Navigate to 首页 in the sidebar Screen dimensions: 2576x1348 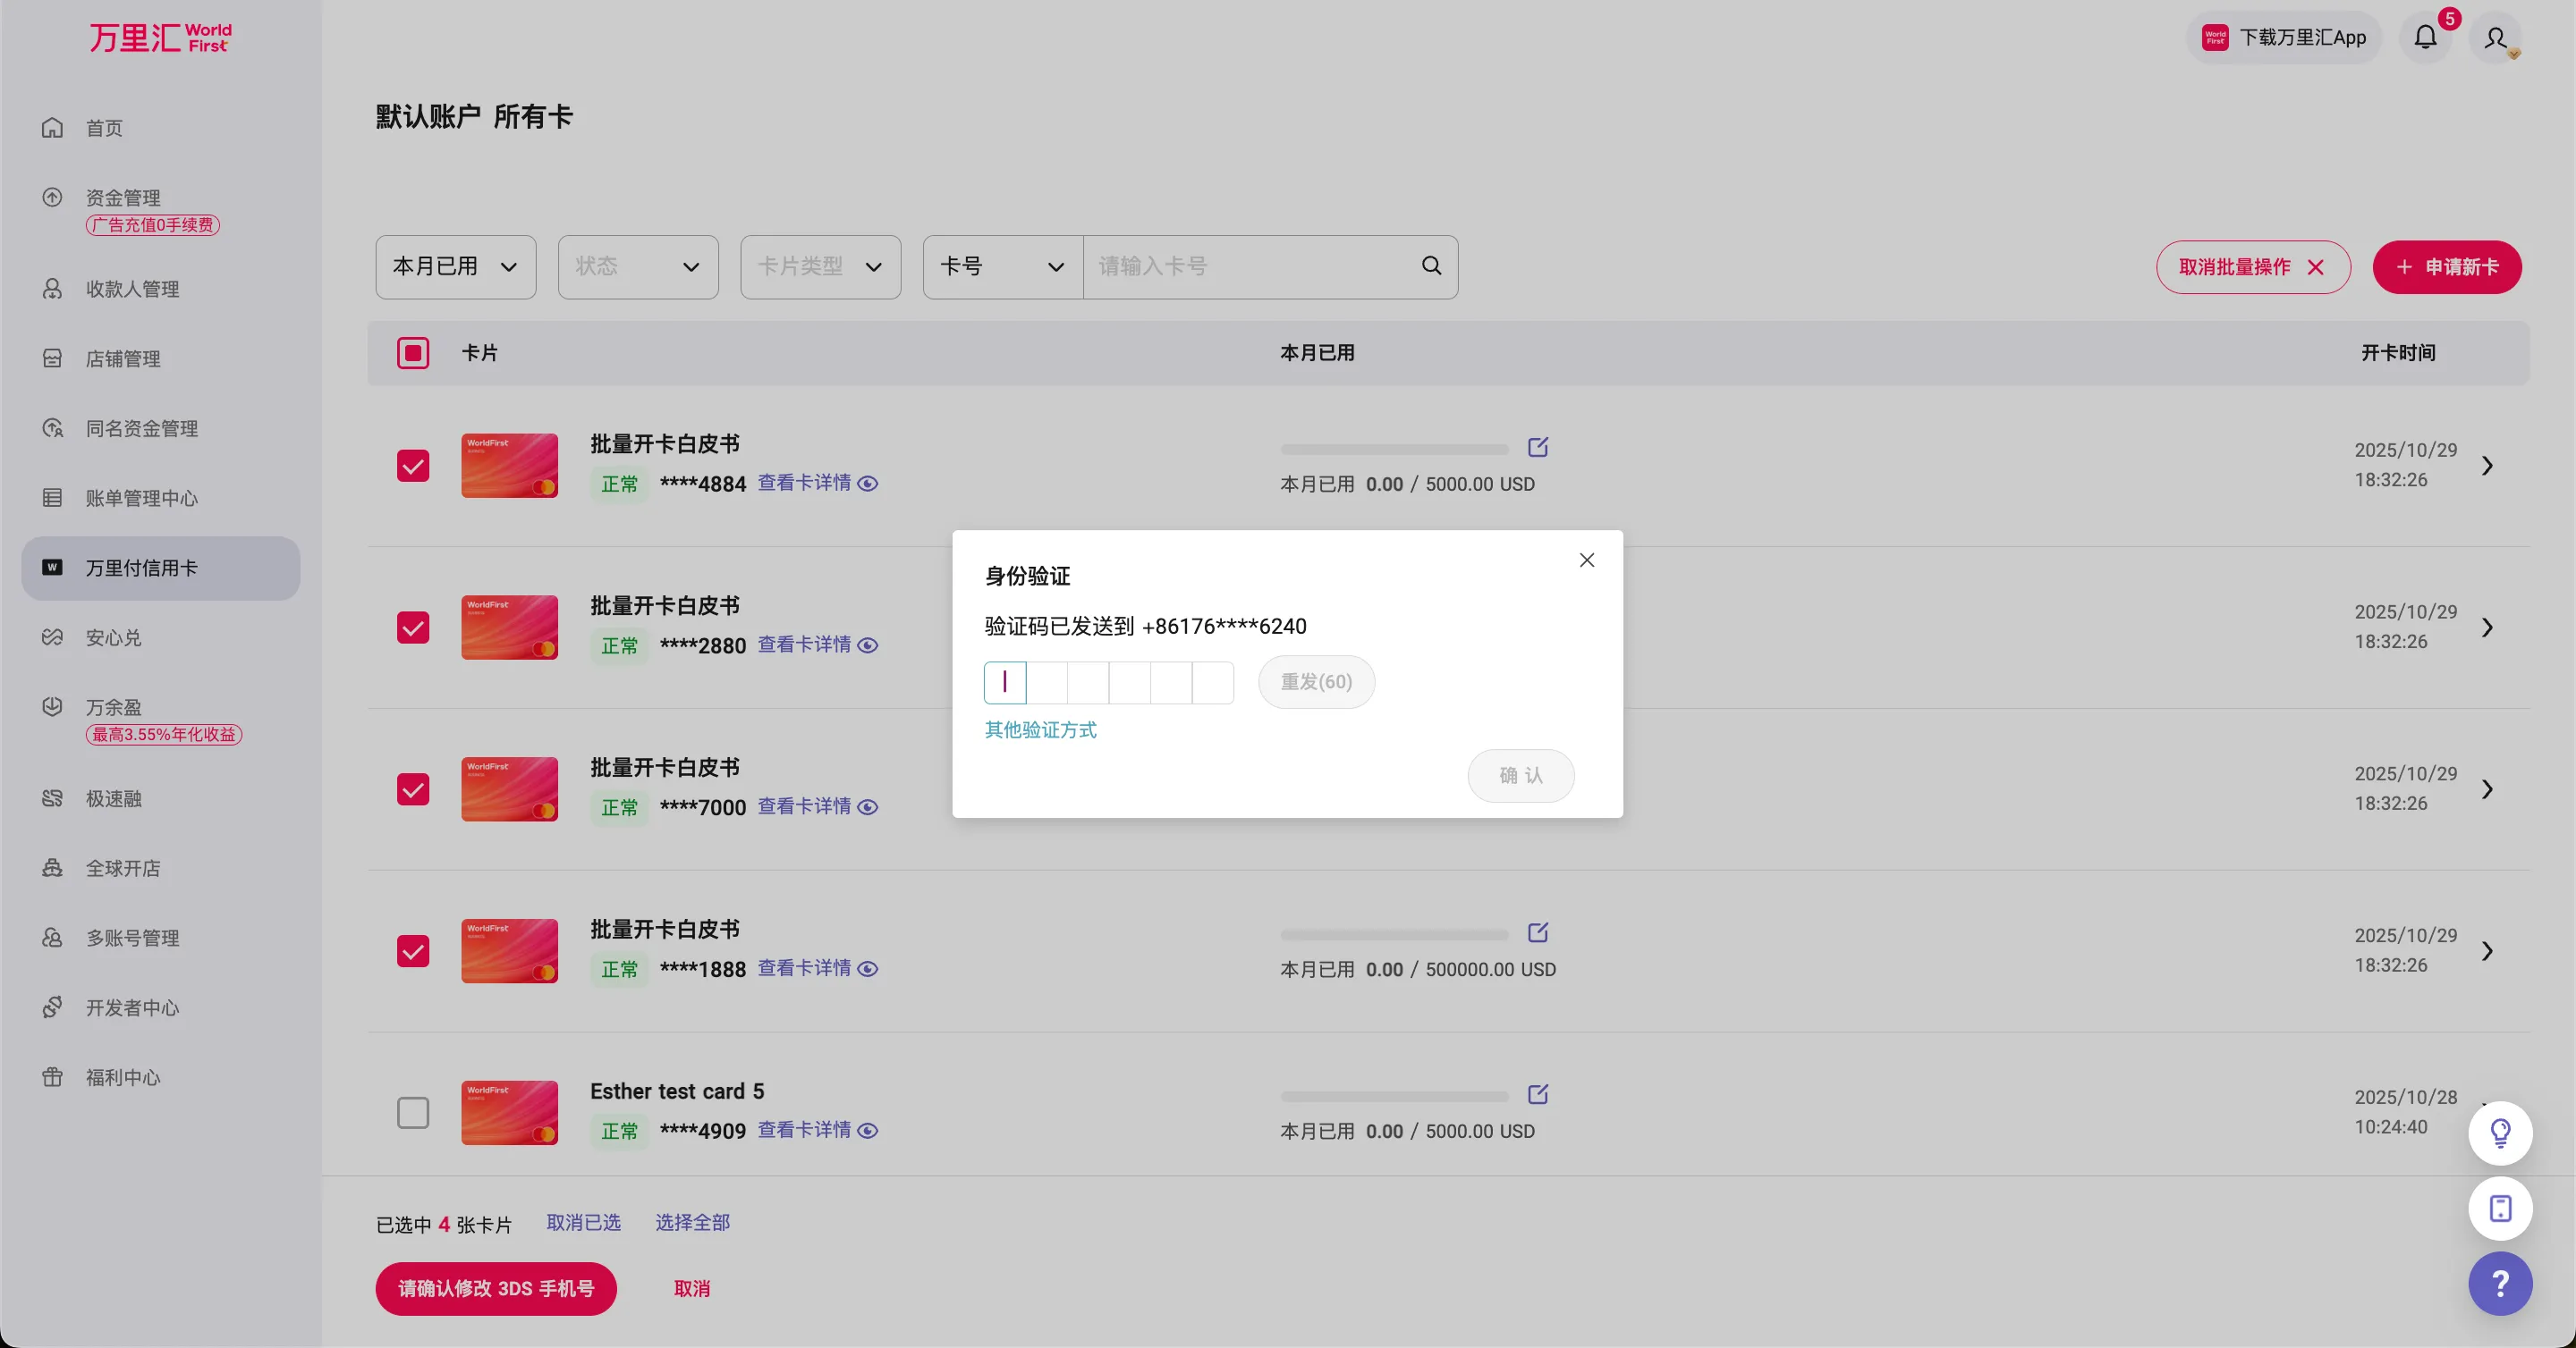[x=103, y=128]
